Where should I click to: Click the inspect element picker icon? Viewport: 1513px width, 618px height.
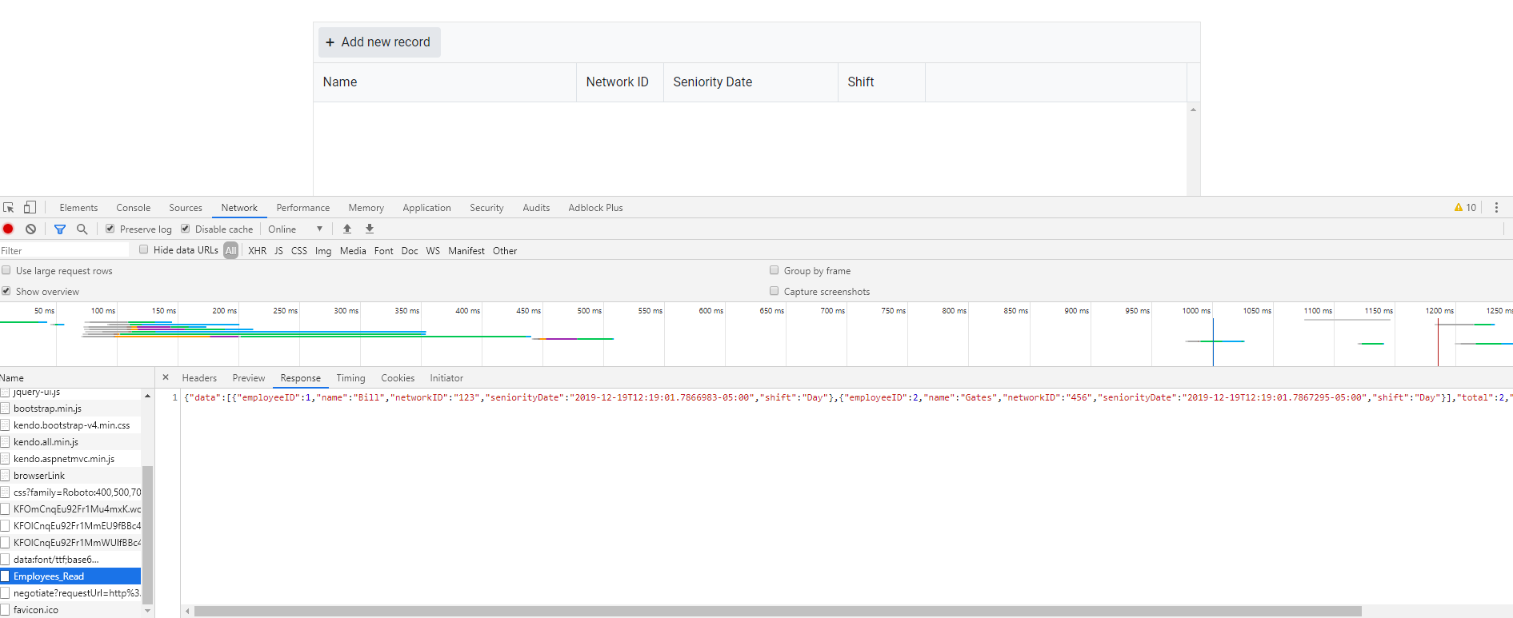click(x=9, y=207)
